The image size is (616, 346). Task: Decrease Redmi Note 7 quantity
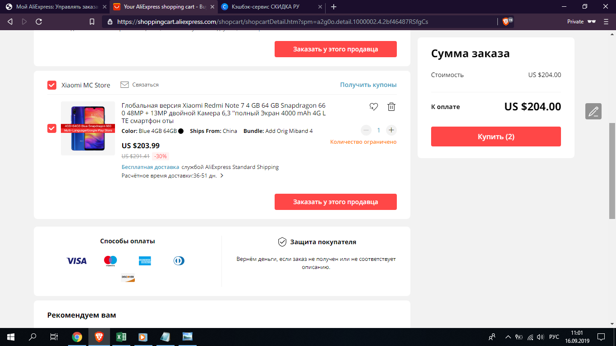click(x=366, y=130)
